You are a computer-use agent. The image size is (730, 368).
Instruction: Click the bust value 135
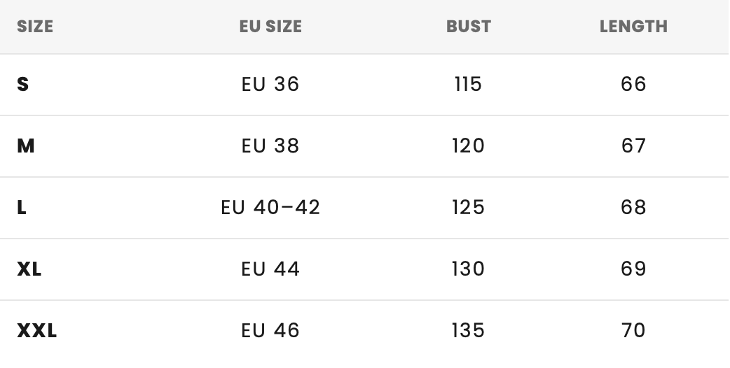click(469, 330)
